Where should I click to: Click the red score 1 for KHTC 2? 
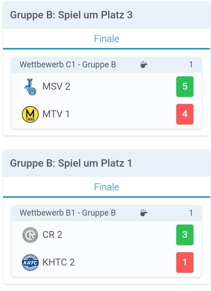[x=185, y=262]
